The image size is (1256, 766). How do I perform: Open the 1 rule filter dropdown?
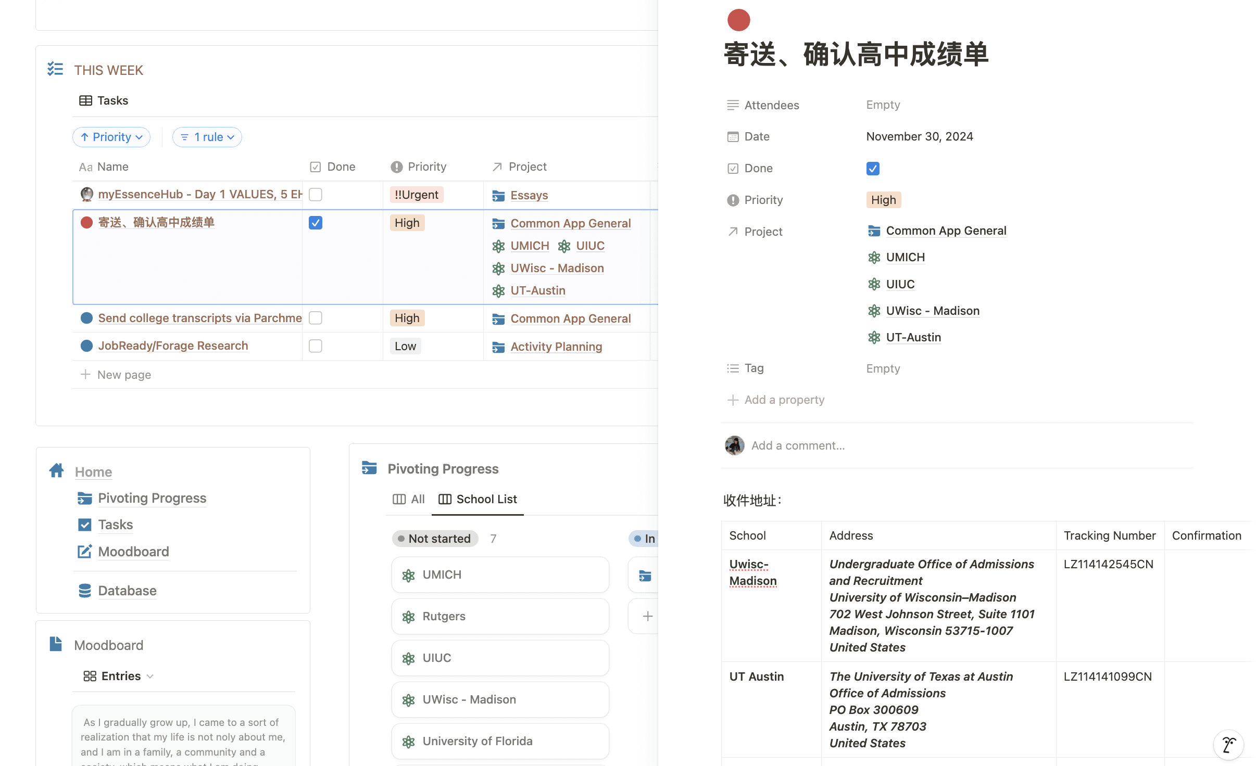pyautogui.click(x=207, y=137)
